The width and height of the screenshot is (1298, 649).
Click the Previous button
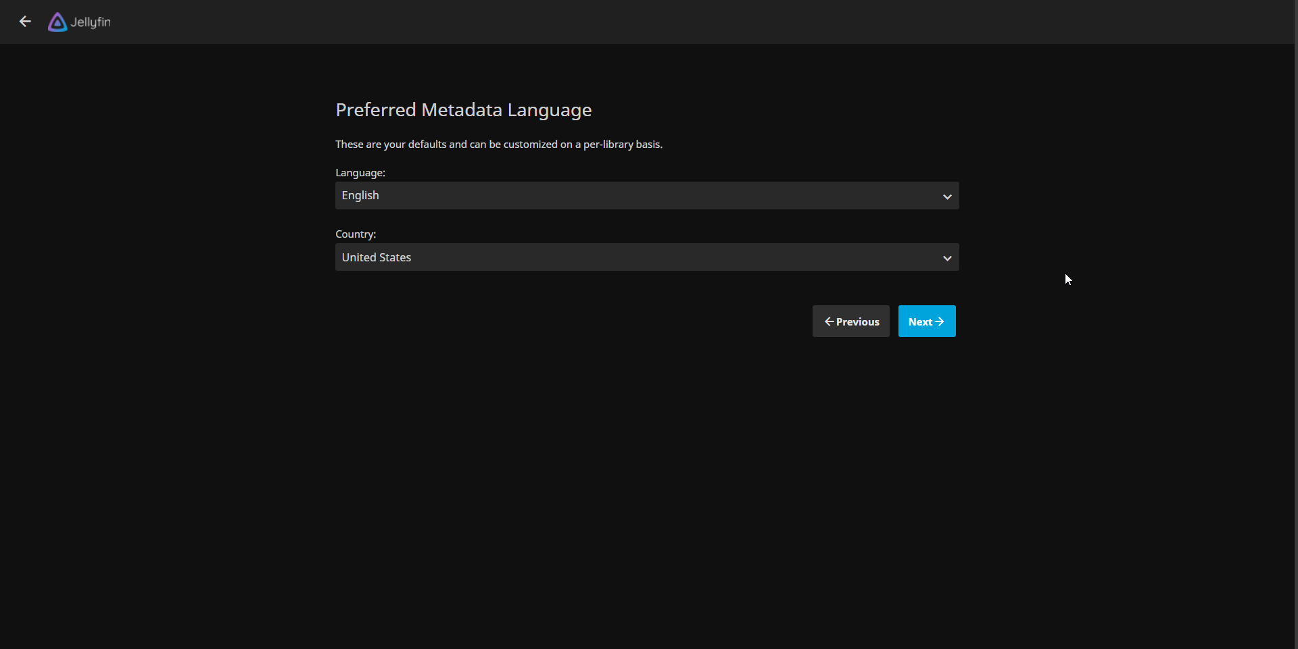pos(851,321)
